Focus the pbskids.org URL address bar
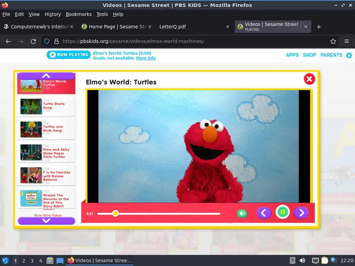Viewport: 355px width, 266px height. coord(190,42)
